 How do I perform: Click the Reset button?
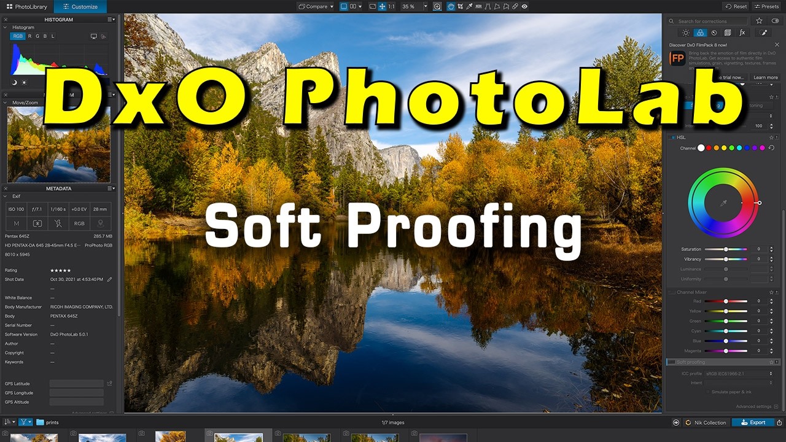click(x=736, y=6)
